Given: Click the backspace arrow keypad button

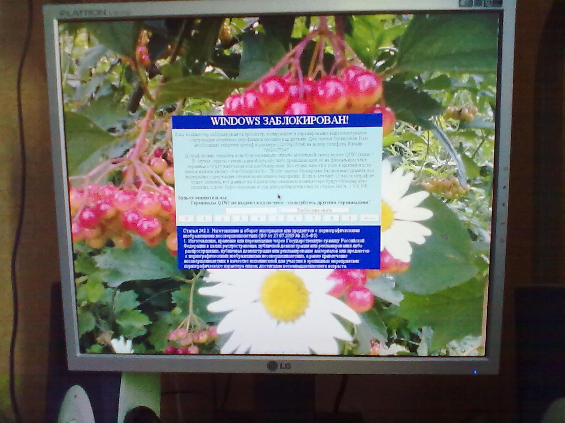Looking at the screenshot, I should pyautogui.click(x=370, y=219).
